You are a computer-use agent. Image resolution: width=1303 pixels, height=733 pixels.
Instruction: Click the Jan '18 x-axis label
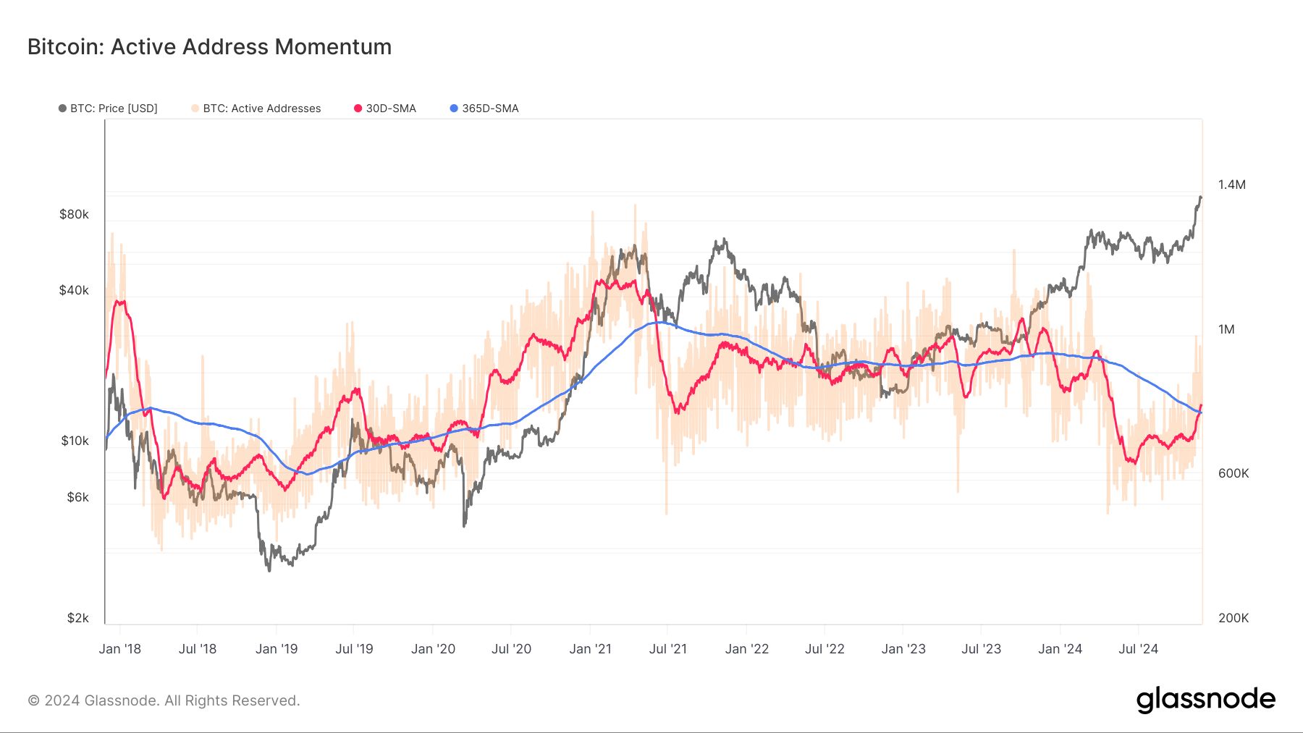(120, 649)
